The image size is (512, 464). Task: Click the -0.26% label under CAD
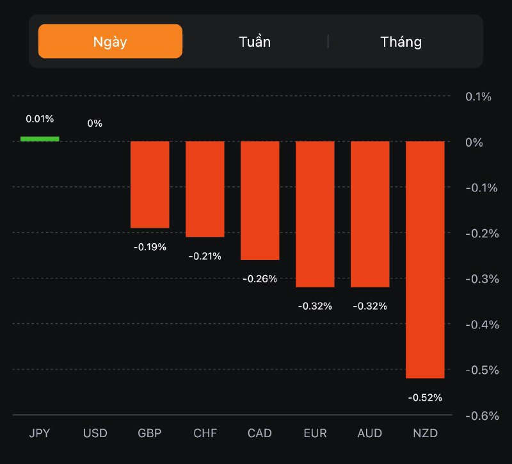pos(260,278)
